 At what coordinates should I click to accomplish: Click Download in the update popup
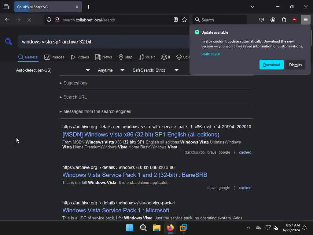[x=271, y=65]
